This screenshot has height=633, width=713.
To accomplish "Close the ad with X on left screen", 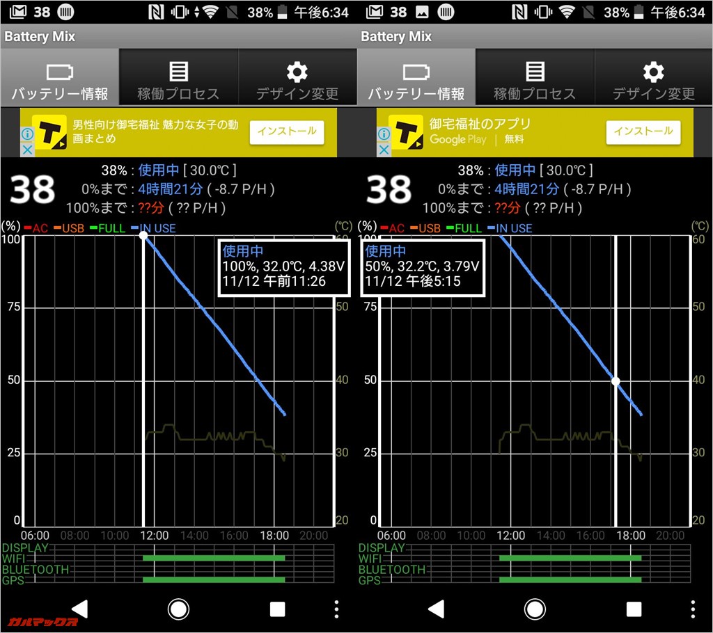I will tap(27, 150).
